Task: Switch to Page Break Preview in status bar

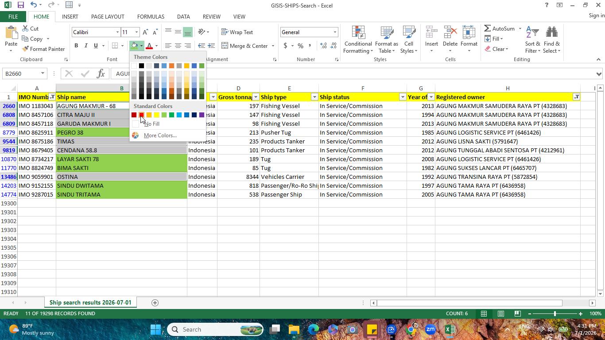Action: [517, 313]
